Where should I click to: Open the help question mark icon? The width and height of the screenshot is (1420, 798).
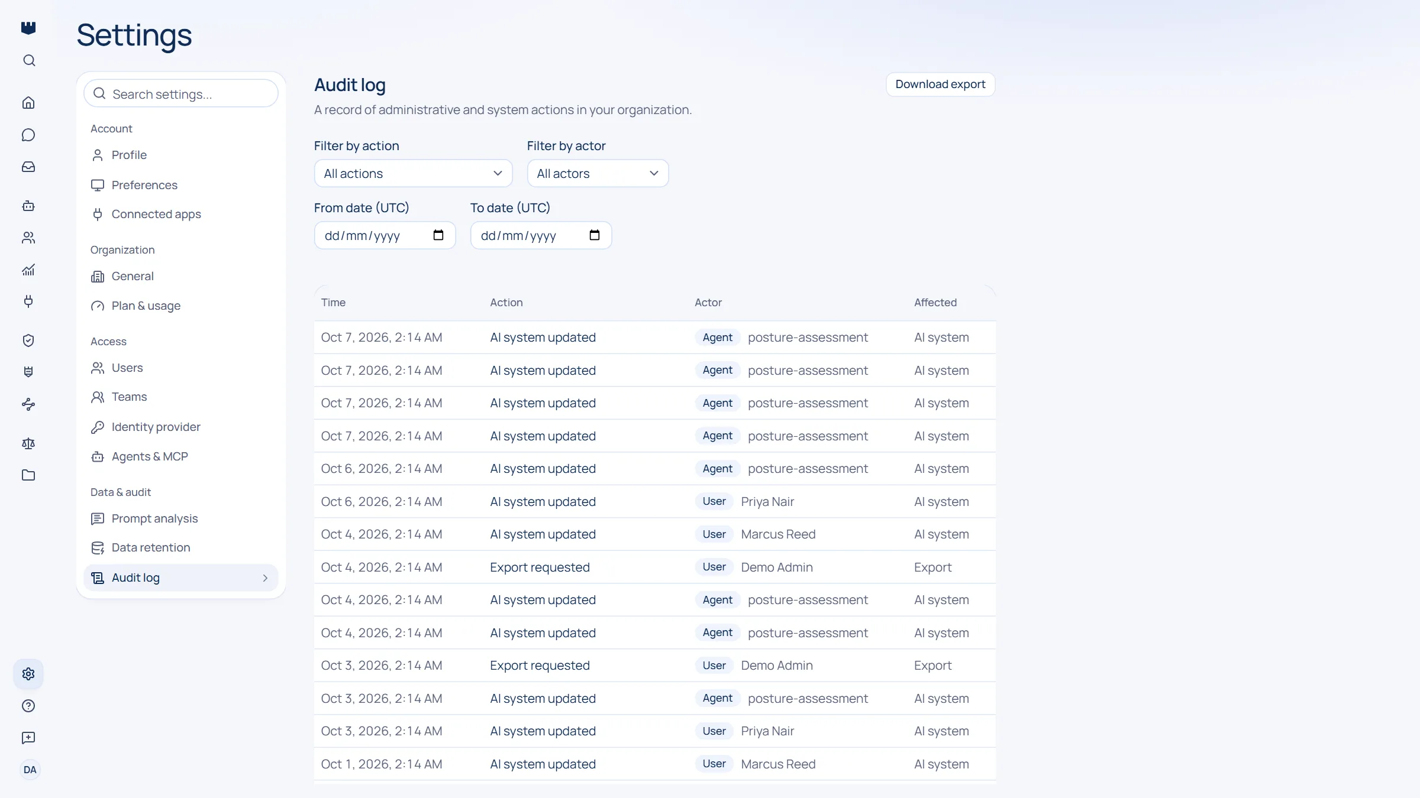point(28,706)
